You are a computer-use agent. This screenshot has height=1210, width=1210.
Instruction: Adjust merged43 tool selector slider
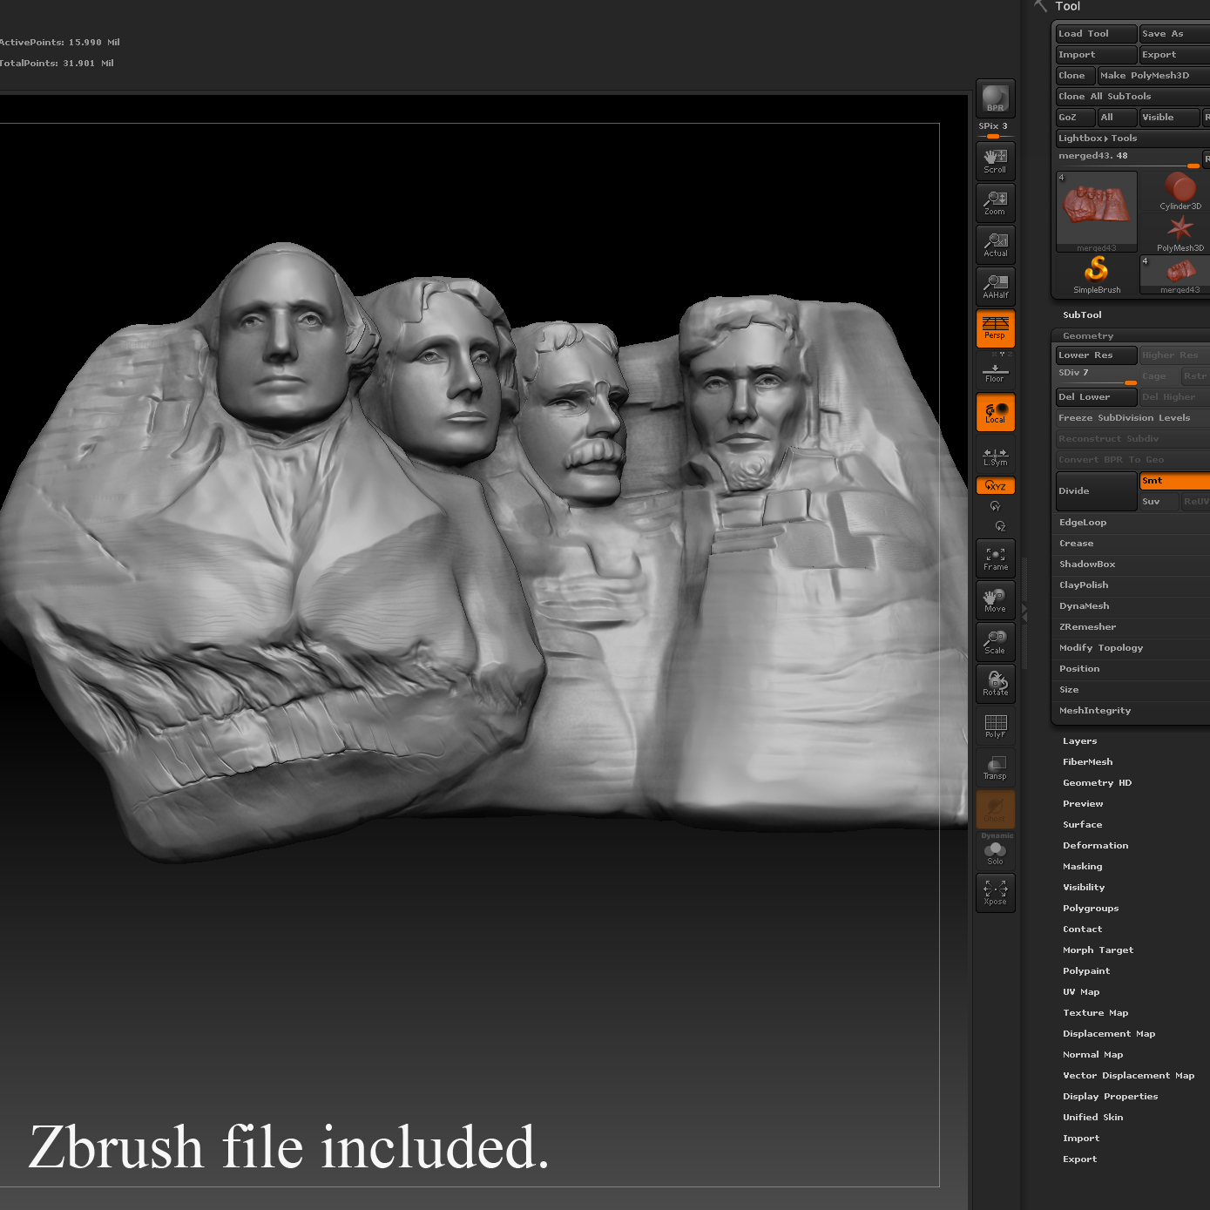[1128, 159]
